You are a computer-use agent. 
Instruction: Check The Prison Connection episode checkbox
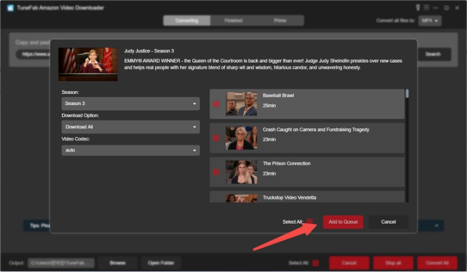point(216,172)
